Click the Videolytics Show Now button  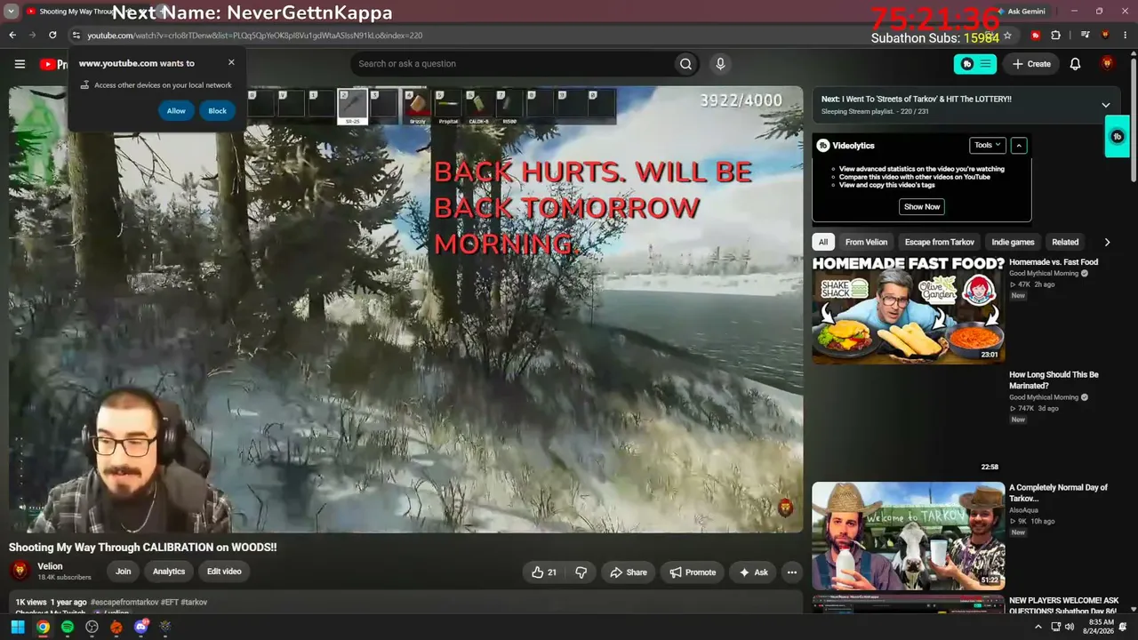coord(922,206)
